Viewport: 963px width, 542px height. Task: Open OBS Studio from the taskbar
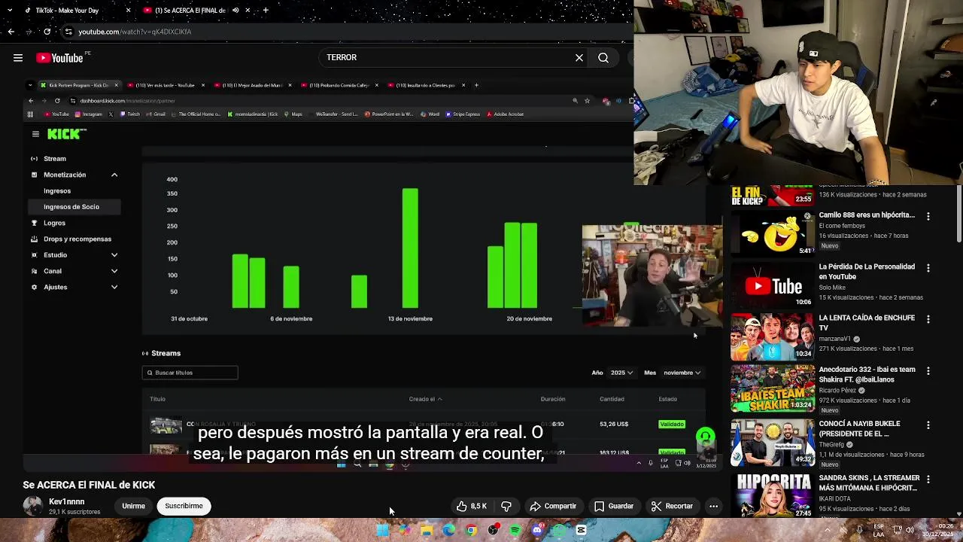pos(493,531)
